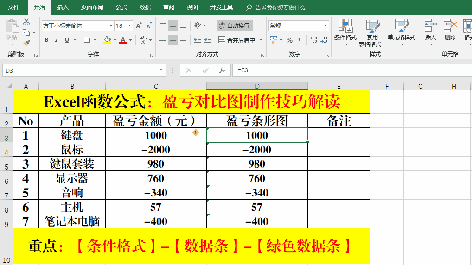Open the 公式 ribbon tab
The height and width of the screenshot is (265, 472).
(x=121, y=7)
